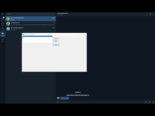Open the Edit folders icon in sidebar
The image size is (155, 116).
pyautogui.click(x=3, y=40)
